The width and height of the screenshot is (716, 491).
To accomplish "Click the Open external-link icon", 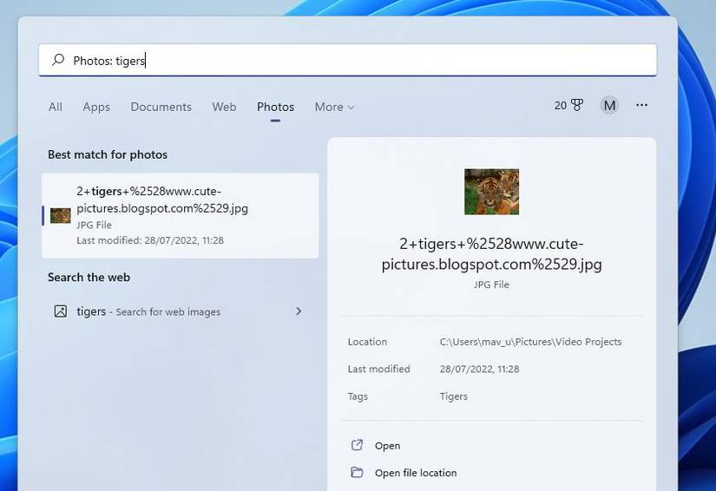I will (357, 445).
